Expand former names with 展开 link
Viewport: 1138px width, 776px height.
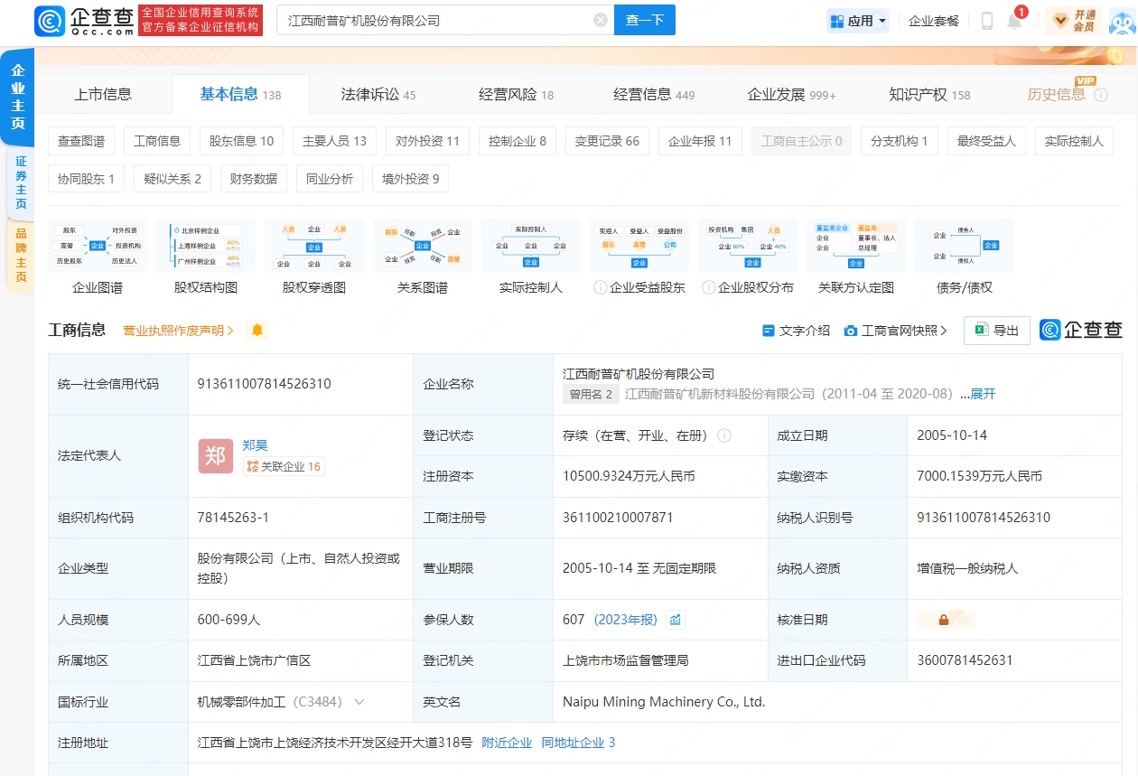point(983,394)
